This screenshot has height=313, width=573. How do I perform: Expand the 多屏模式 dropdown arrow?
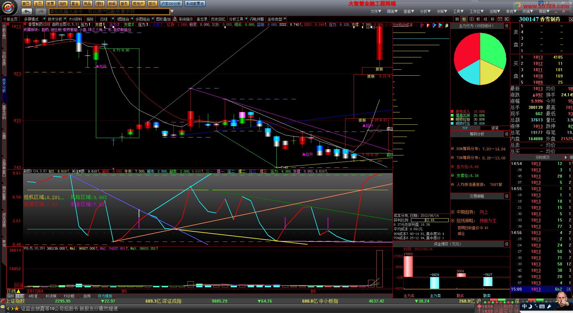click(45, 19)
